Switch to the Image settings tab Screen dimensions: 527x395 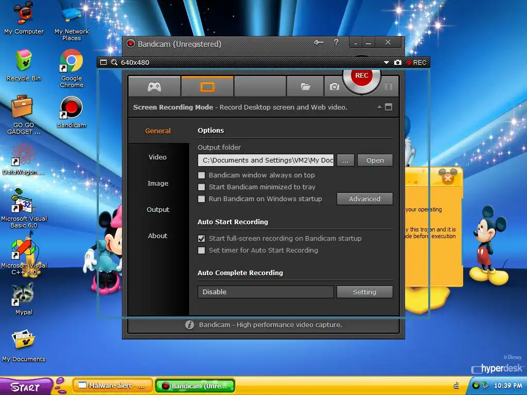(x=157, y=183)
